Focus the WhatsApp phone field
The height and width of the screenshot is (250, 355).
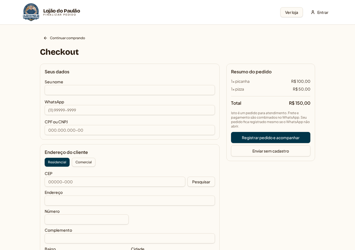pyautogui.click(x=130, y=110)
